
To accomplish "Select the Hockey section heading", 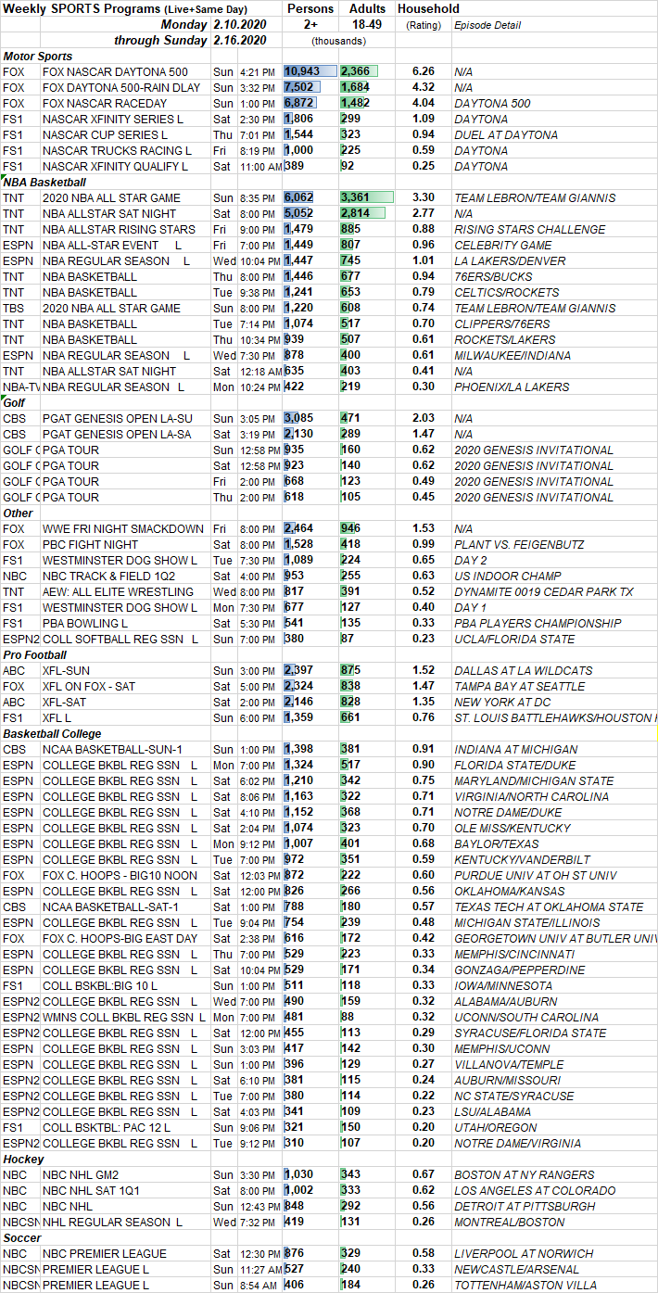I will pyautogui.click(x=23, y=1159).
